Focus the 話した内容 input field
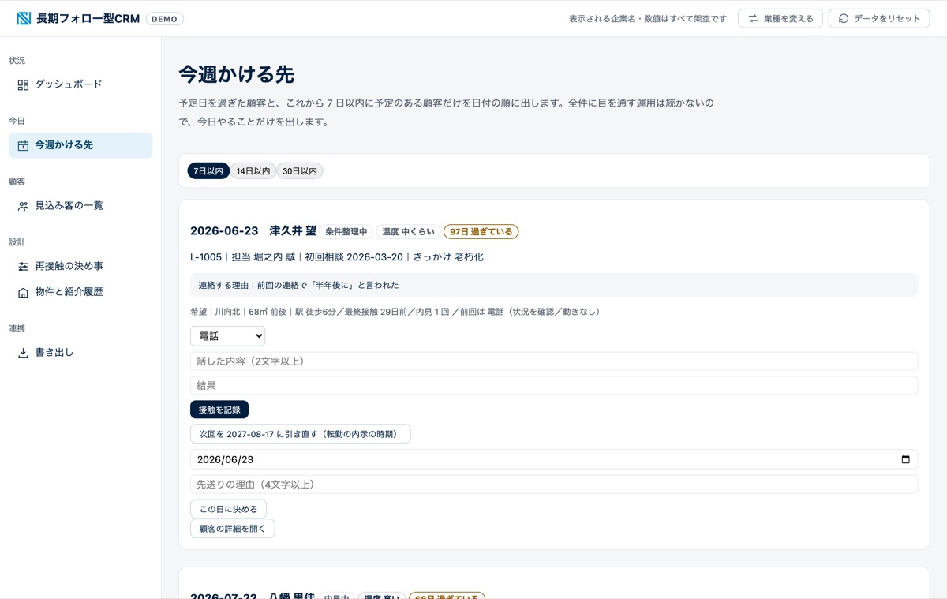 coord(554,361)
